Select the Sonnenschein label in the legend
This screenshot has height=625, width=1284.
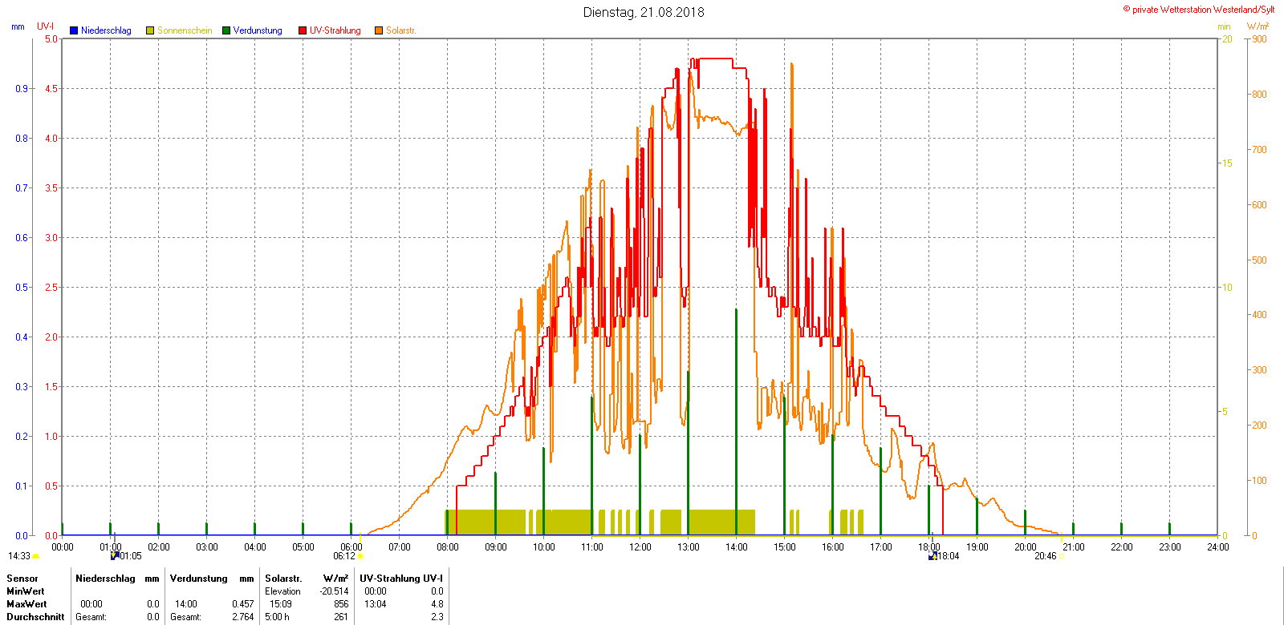185,30
